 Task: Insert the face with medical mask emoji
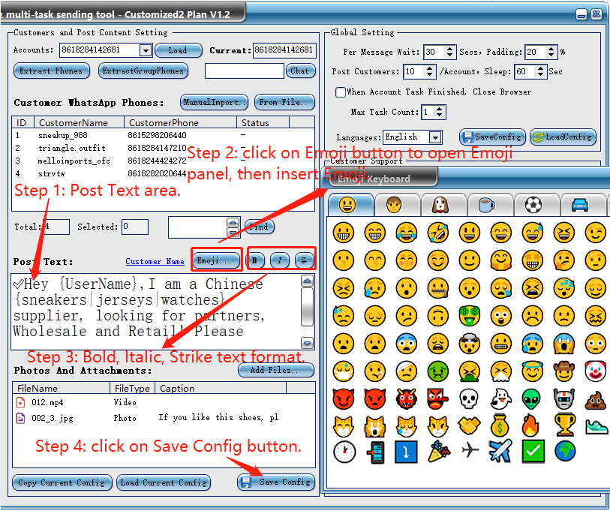(344, 371)
